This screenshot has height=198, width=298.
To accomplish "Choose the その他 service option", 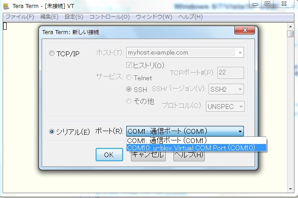I will (x=129, y=101).
